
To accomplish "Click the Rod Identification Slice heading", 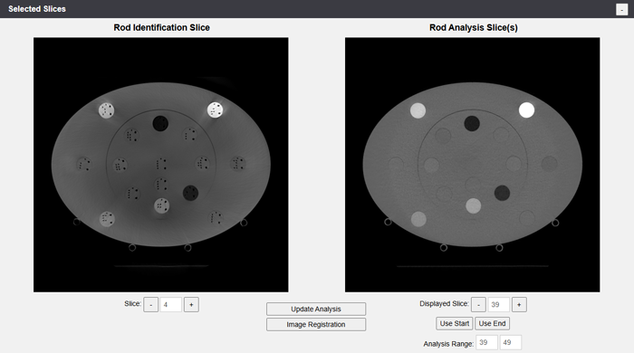I will pos(162,27).
